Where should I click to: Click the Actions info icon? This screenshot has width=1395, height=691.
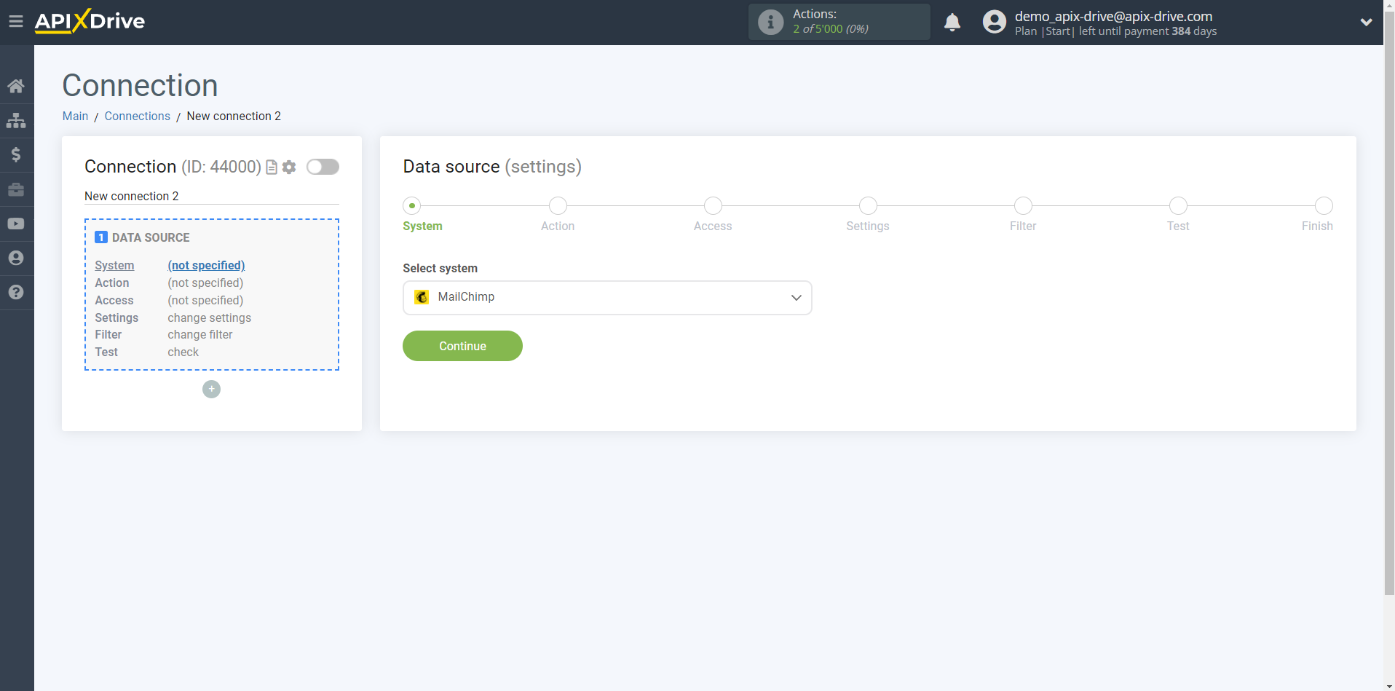(x=770, y=22)
